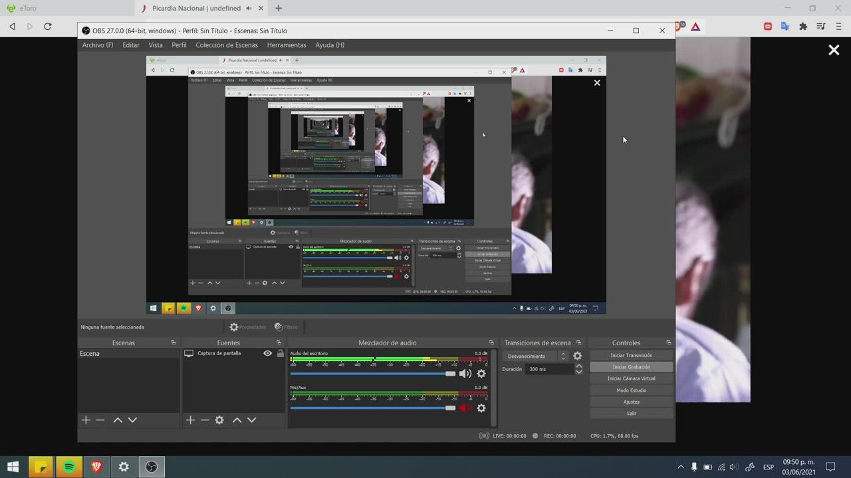Open Ayuda (H) menu
The height and width of the screenshot is (478, 851).
(x=330, y=45)
